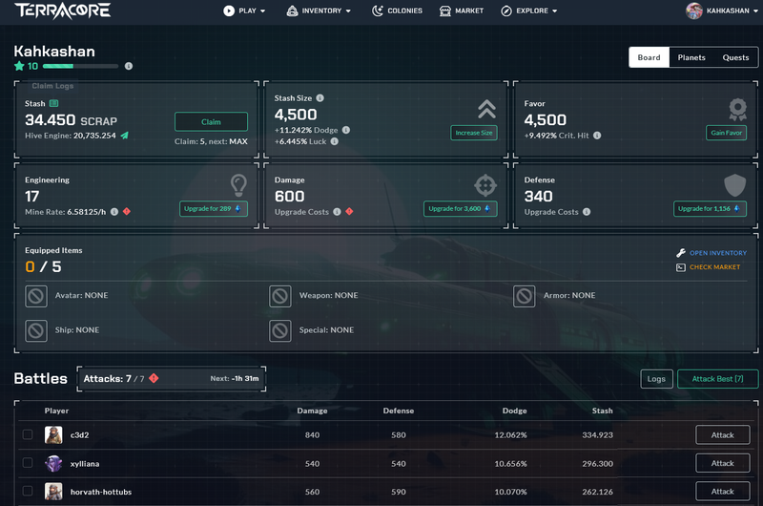
Task: Click the Favor ribbon badge icon
Action: (x=737, y=110)
